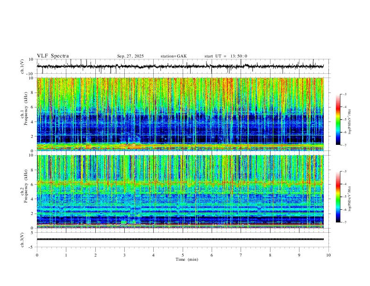This screenshot has width=370, height=286.
Task: Click the '-7' tick on lower colorbar
Action: (x=345, y=222)
